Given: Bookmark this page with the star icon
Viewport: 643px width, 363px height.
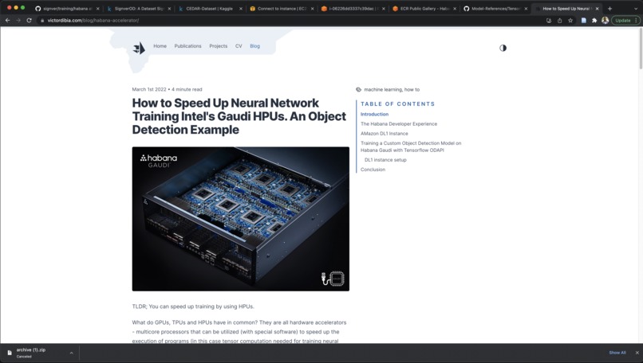Looking at the screenshot, I should pos(570,20).
